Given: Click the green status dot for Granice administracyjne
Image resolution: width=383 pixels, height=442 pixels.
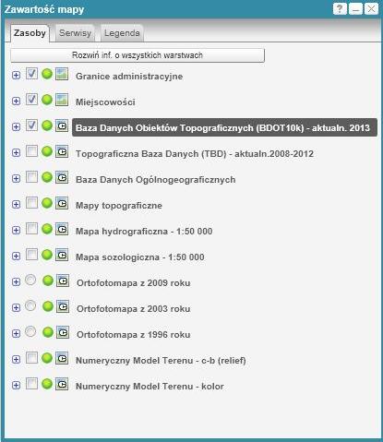Looking at the screenshot, I should point(47,74).
